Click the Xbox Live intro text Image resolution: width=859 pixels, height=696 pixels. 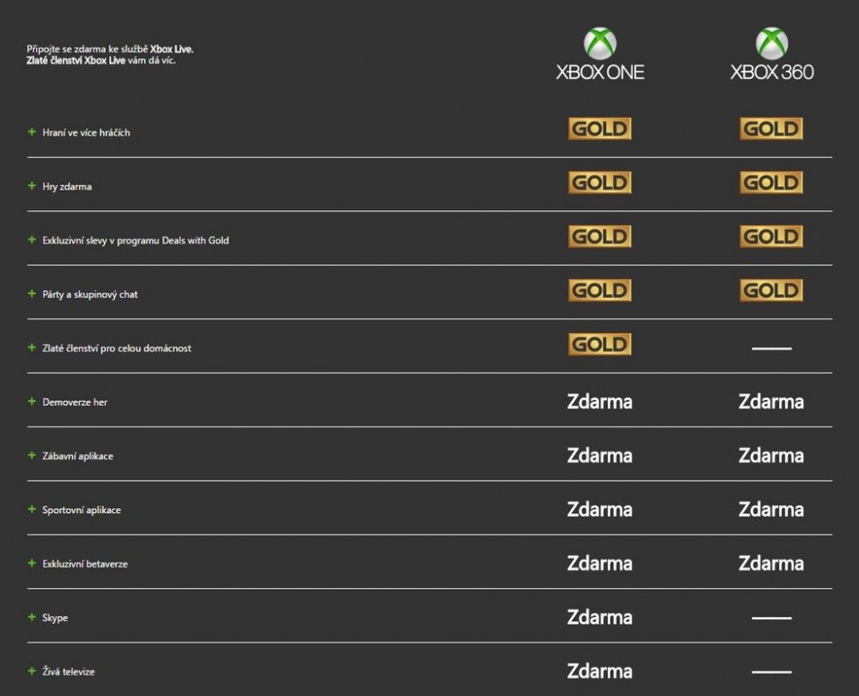(110, 56)
